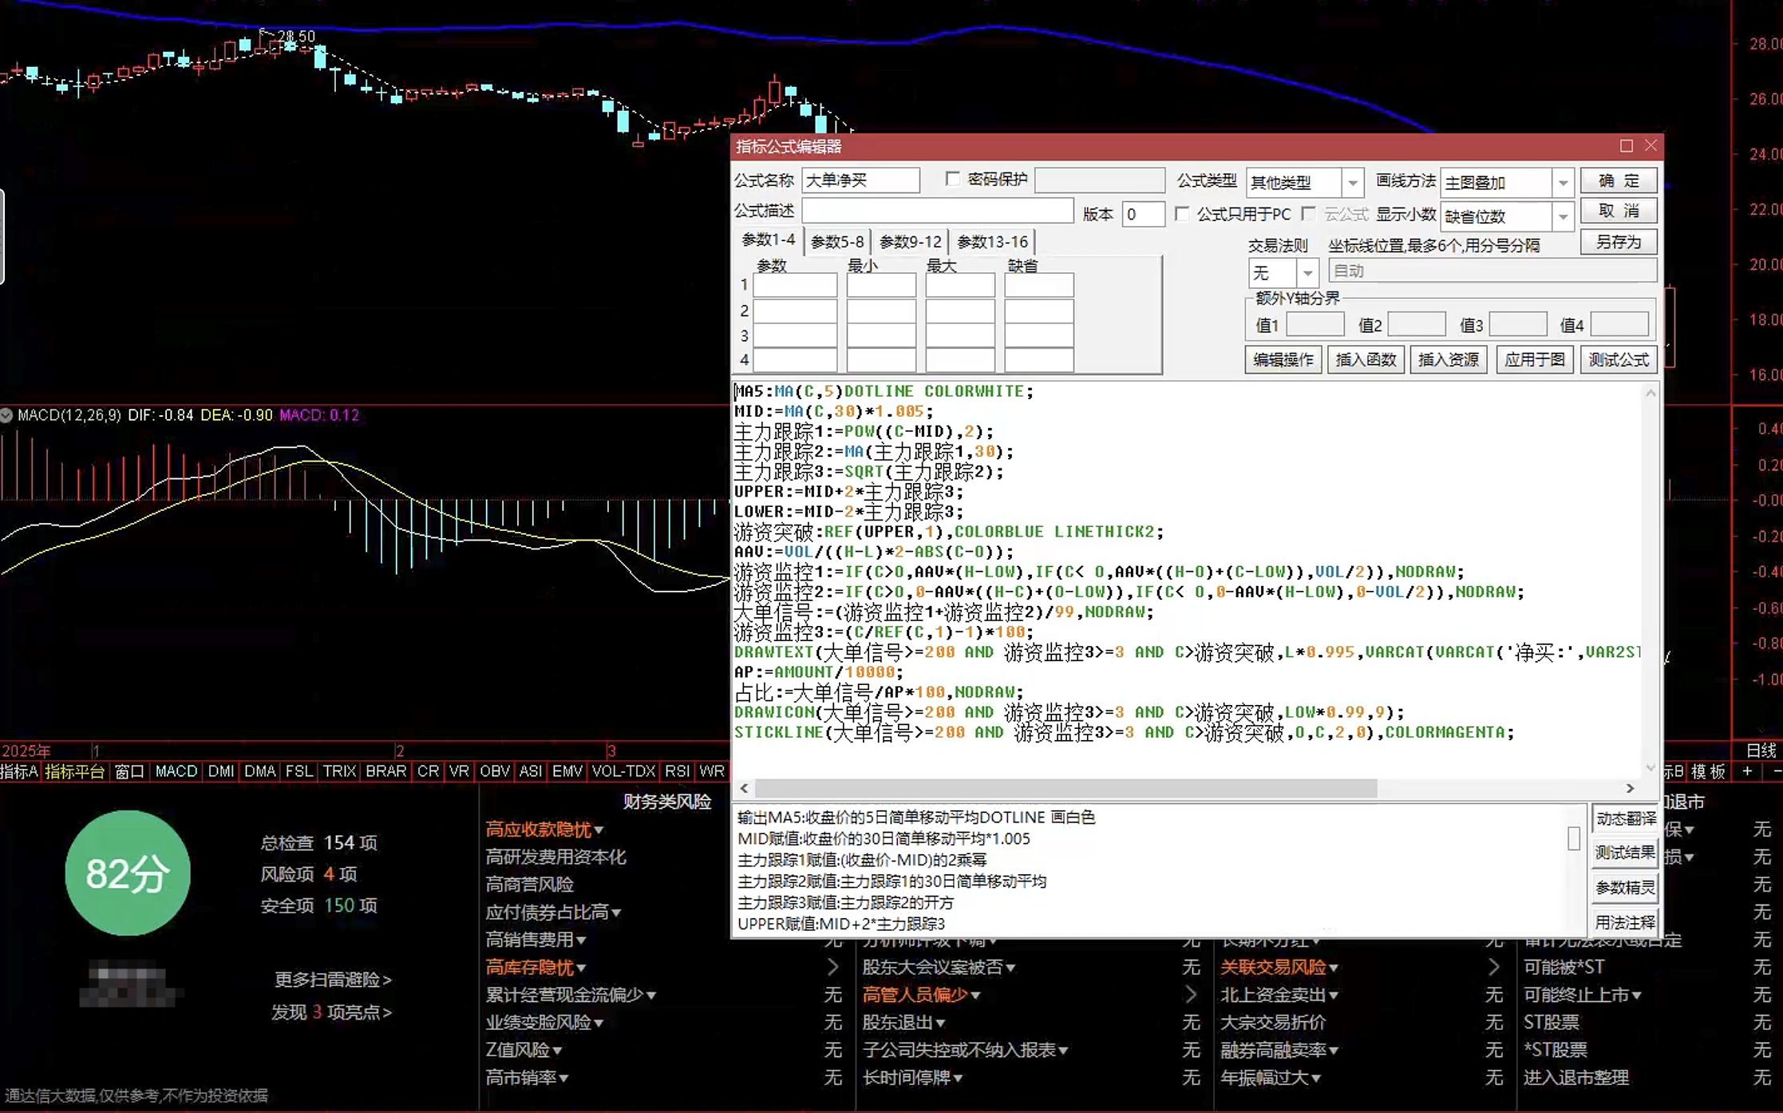Viewport: 1783px width, 1113px height.
Task: Open the 指标平台 tab
Action: (x=74, y=771)
